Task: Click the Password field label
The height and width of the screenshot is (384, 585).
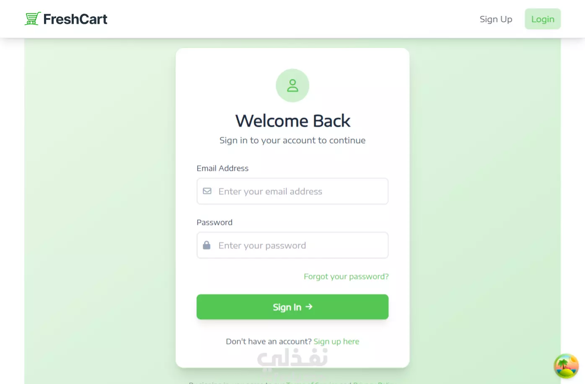Action: [215, 222]
